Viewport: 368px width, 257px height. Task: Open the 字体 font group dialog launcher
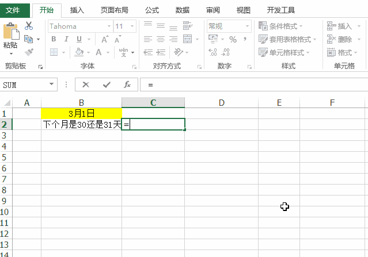(x=135, y=67)
